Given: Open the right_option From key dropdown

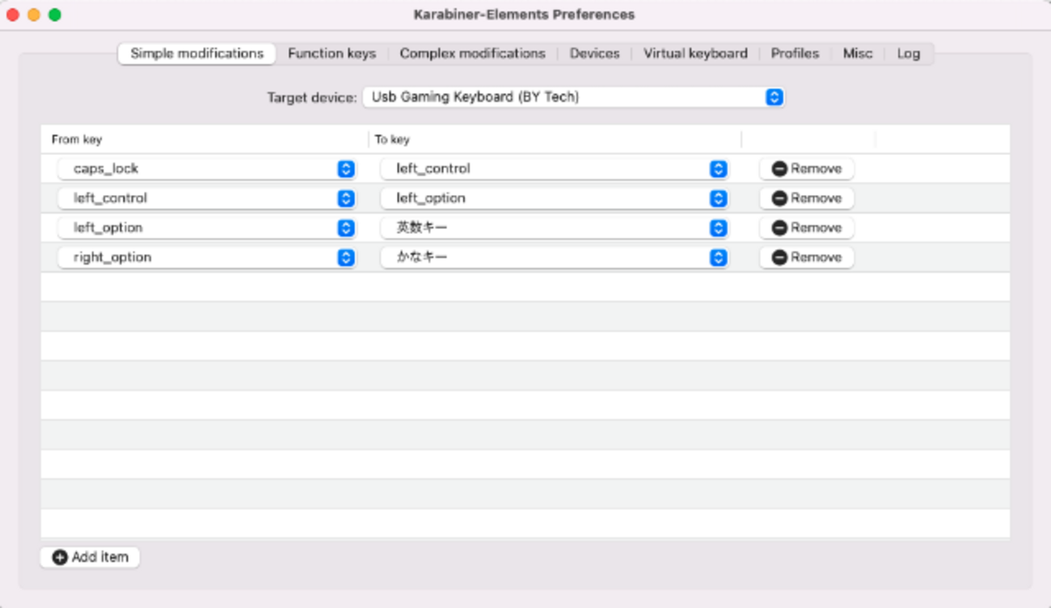Looking at the screenshot, I should click(x=206, y=257).
